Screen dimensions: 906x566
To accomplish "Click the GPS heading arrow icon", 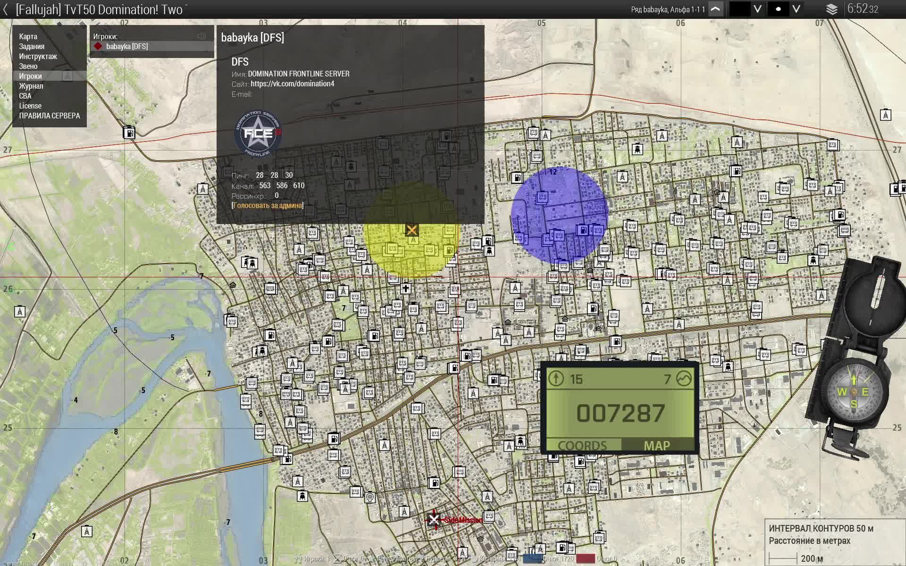I will point(556,378).
